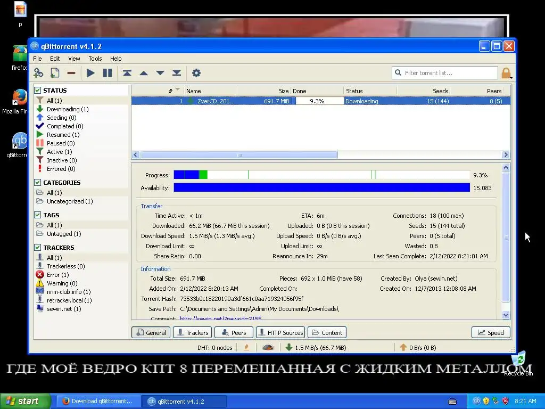Sort torrents by the Name column header

210,91
